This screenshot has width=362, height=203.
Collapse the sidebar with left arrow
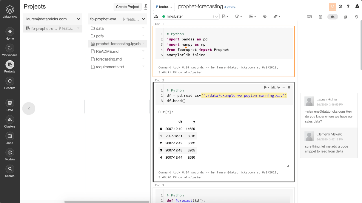[x=29, y=109]
